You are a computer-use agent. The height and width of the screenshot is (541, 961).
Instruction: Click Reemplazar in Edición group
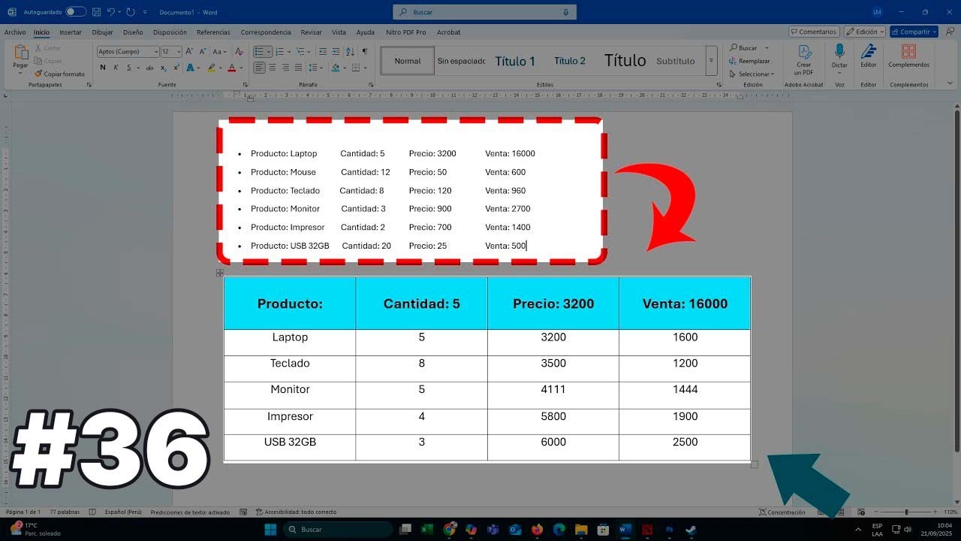749,61
